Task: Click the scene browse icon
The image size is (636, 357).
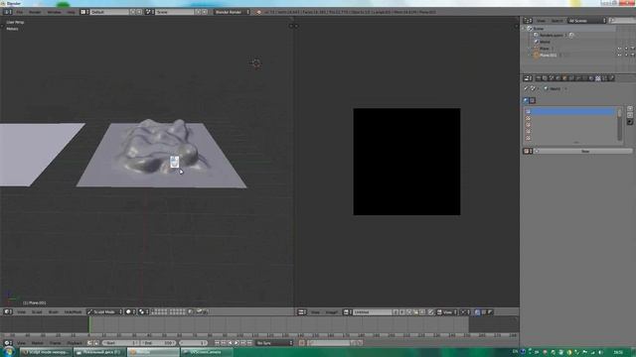Action: pyautogui.click(x=149, y=12)
